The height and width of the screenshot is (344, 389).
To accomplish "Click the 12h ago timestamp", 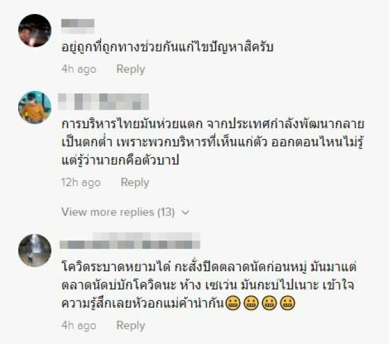I will 81,183.
